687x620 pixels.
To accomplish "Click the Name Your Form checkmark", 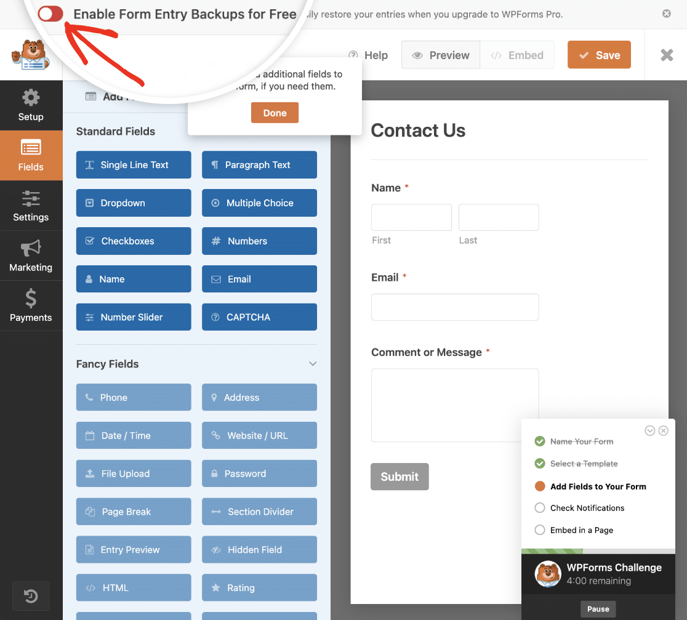I will 540,441.
